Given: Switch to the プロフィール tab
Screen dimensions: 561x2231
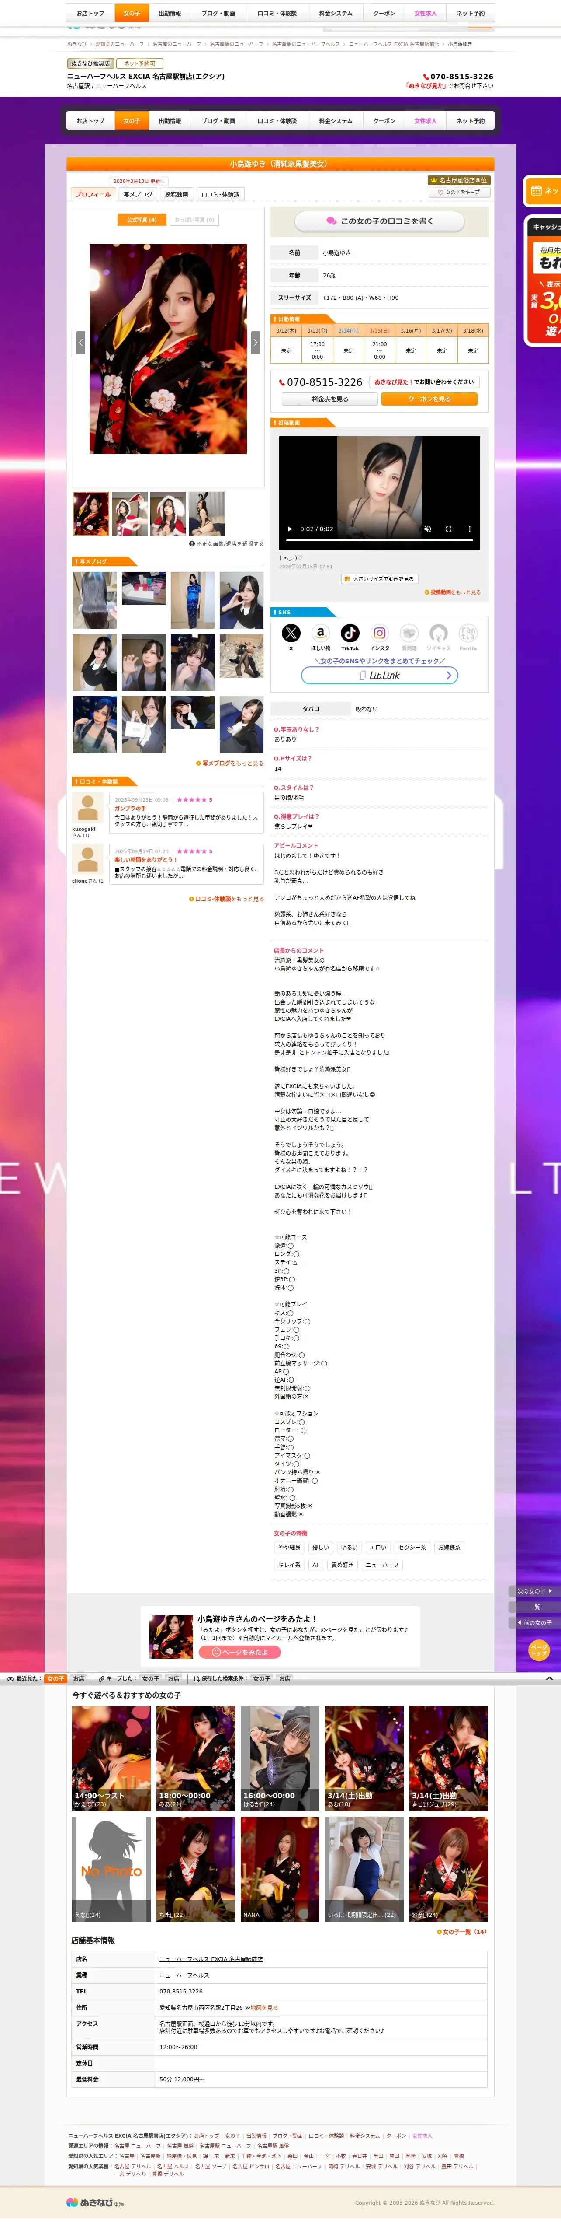Looking at the screenshot, I should (x=93, y=194).
